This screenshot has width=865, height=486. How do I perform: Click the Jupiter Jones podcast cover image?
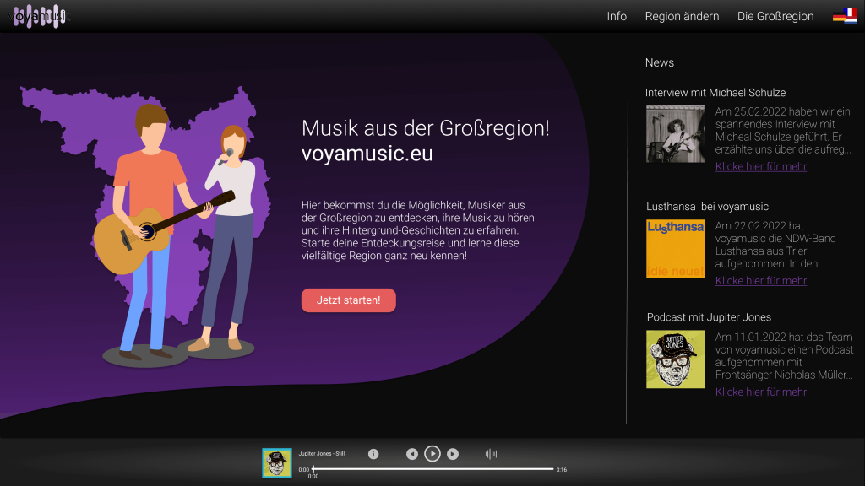(675, 359)
